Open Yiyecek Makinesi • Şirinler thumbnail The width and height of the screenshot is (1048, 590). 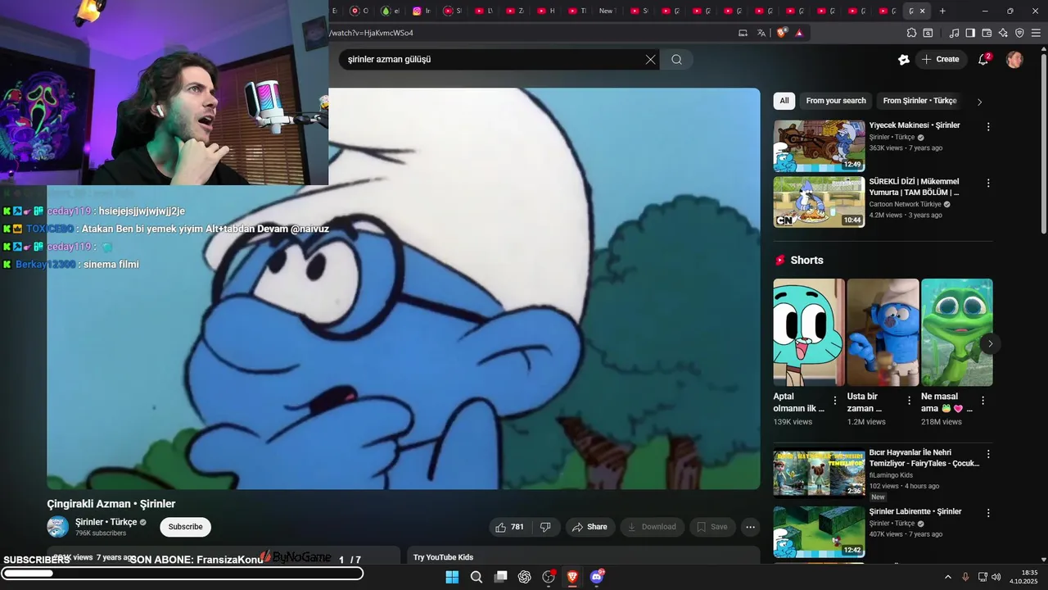tap(819, 146)
